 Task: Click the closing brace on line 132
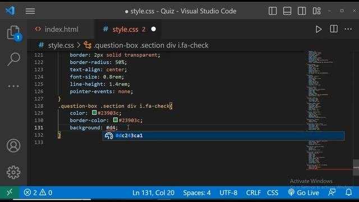tap(59, 135)
